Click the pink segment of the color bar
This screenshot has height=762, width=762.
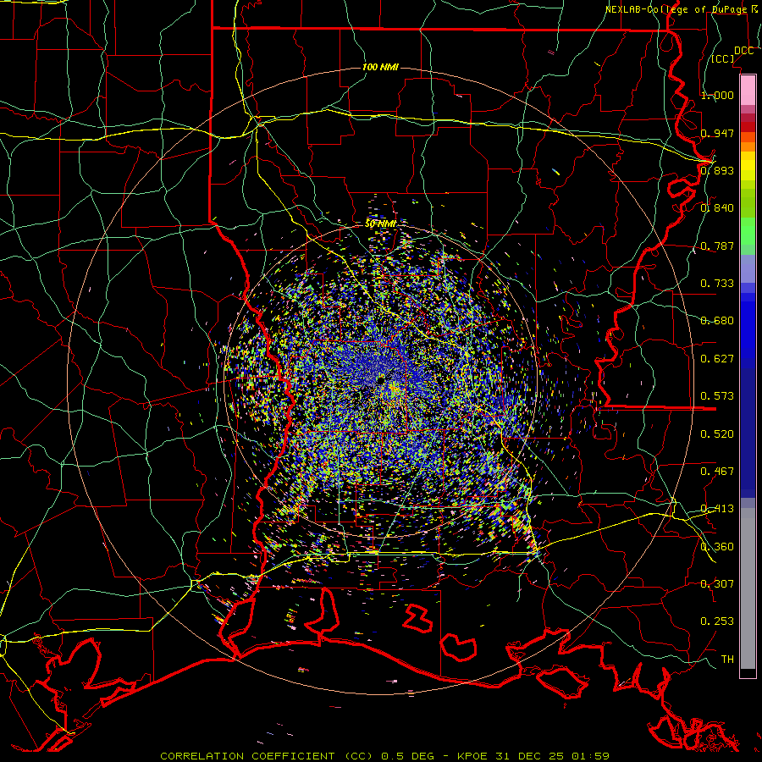[748, 91]
